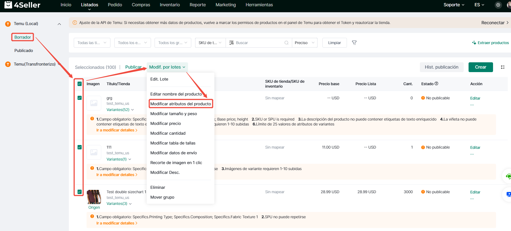Click the Limpiar button

point(334,43)
